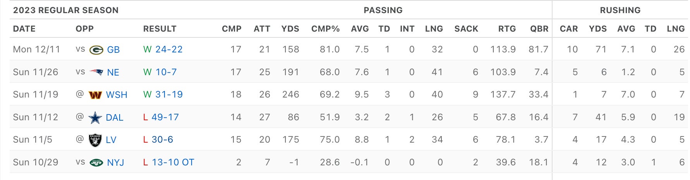Screen dimensions: 690x180
Task: Click the Washington Commanders logo icon
Action: (95, 95)
